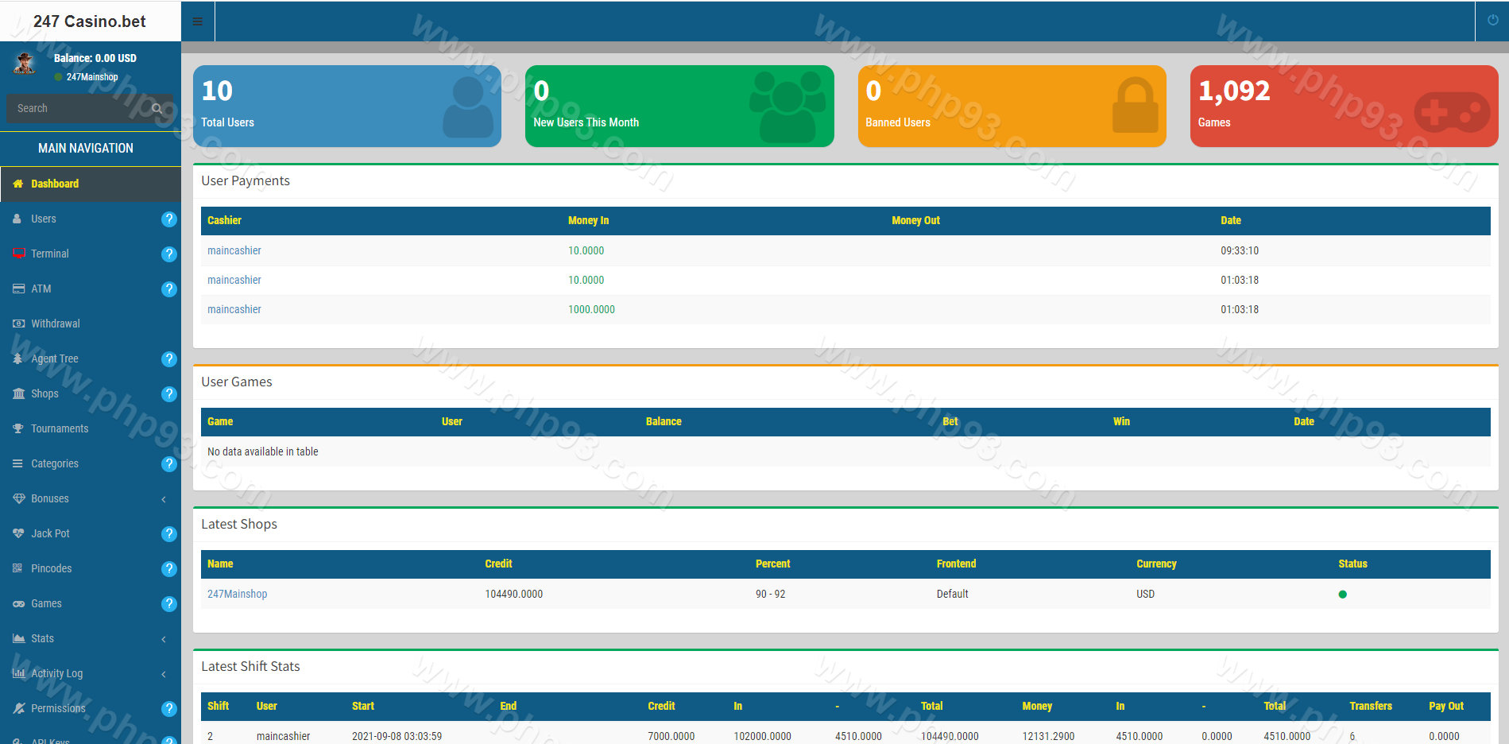Type in the sidebar Search field
The height and width of the screenshot is (744, 1509).
[x=79, y=109]
